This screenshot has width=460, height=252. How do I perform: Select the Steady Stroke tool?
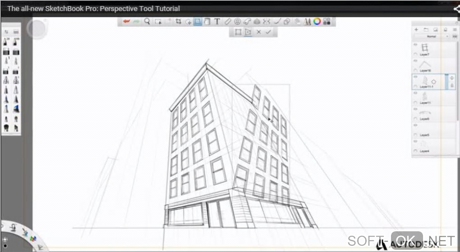[277, 21]
